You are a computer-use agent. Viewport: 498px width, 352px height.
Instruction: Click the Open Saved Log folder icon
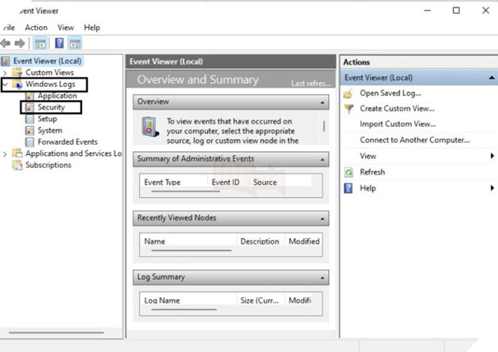tap(349, 93)
